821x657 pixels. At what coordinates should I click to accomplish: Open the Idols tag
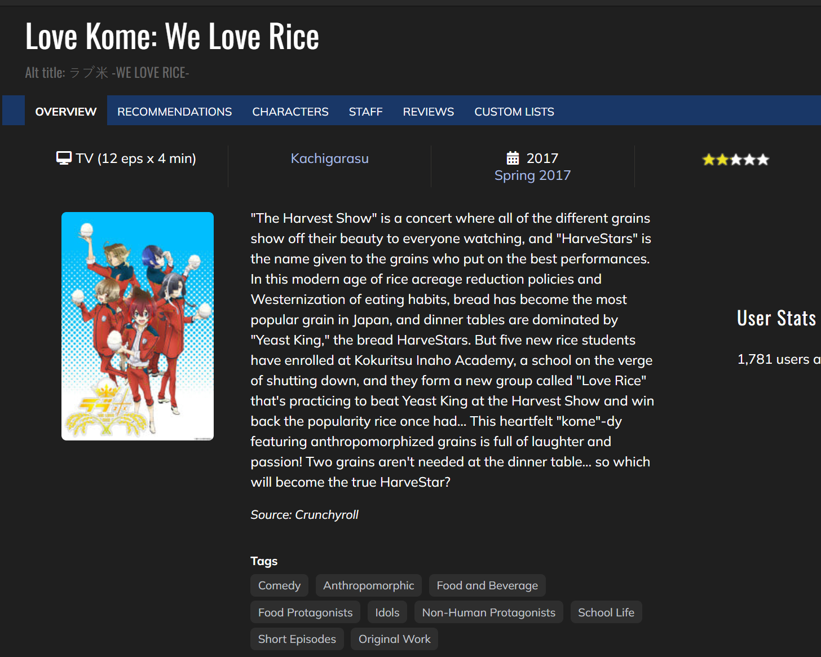387,612
